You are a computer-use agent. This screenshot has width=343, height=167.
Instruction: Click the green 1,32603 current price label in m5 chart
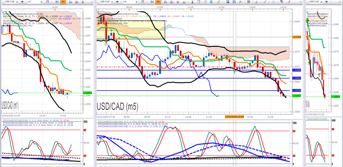[297, 96]
